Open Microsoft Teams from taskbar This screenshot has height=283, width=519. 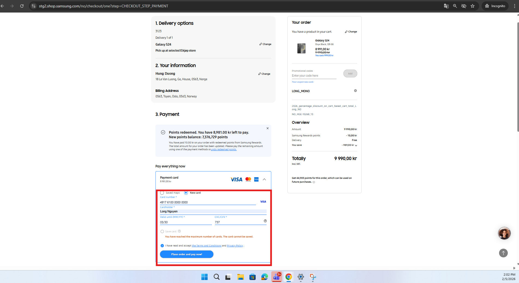[276, 277]
